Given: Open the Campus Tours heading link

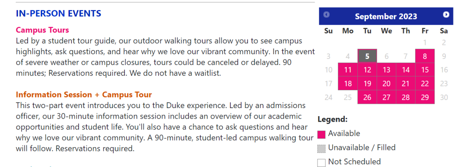Looking at the screenshot, I should pyautogui.click(x=42, y=30).
